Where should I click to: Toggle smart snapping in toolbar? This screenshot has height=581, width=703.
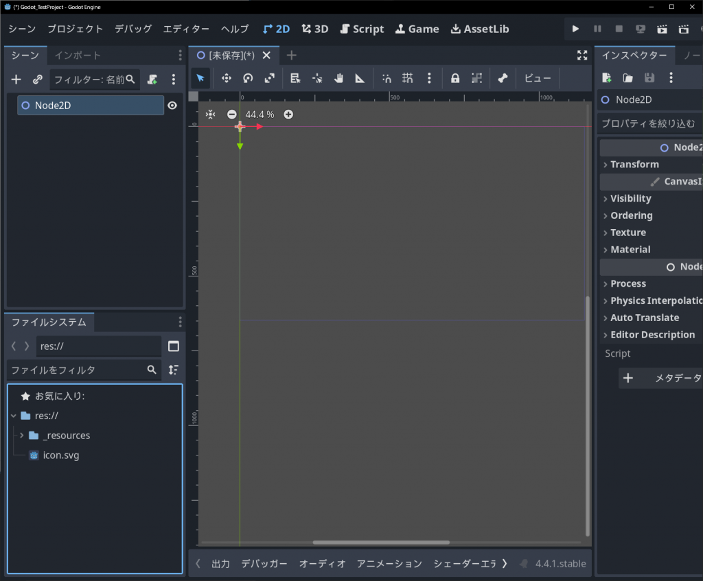coord(387,78)
